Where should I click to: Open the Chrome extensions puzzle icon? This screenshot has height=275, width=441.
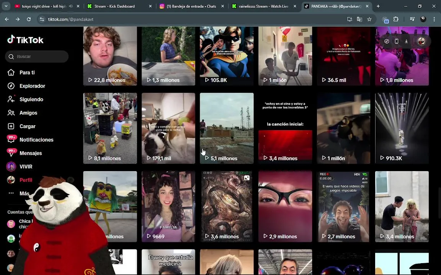pyautogui.click(x=396, y=19)
